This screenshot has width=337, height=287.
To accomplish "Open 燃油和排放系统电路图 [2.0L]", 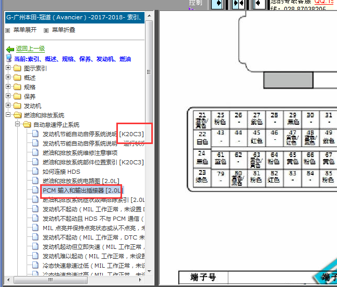I will tap(81, 181).
